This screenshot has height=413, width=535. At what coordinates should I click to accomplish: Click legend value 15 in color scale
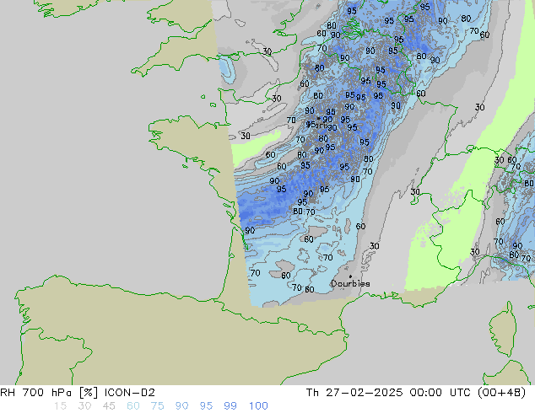pyautogui.click(x=60, y=406)
